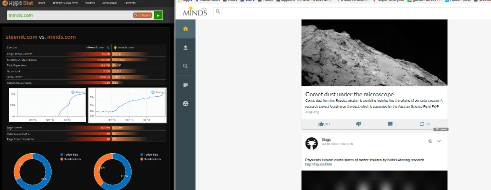Open the Comet dust under the microscope title

[349, 94]
